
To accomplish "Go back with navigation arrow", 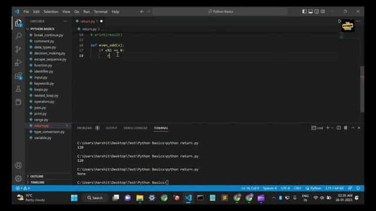I will click(142, 12).
